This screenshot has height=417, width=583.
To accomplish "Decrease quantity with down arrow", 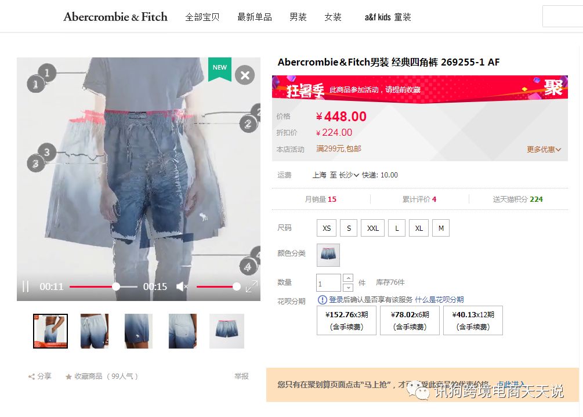I will click(x=348, y=287).
